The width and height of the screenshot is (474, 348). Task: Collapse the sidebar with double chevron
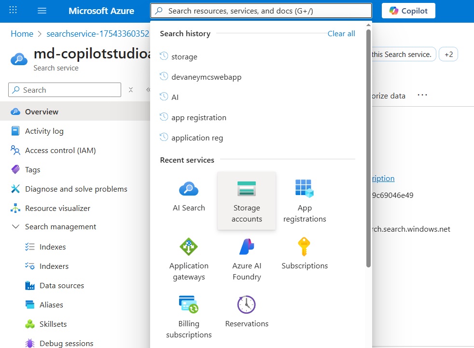148,90
